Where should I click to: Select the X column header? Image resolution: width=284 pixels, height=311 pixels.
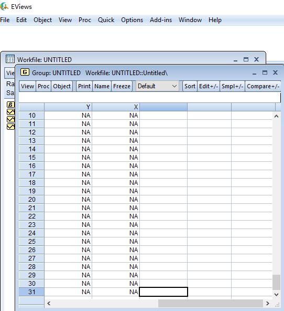pos(116,107)
